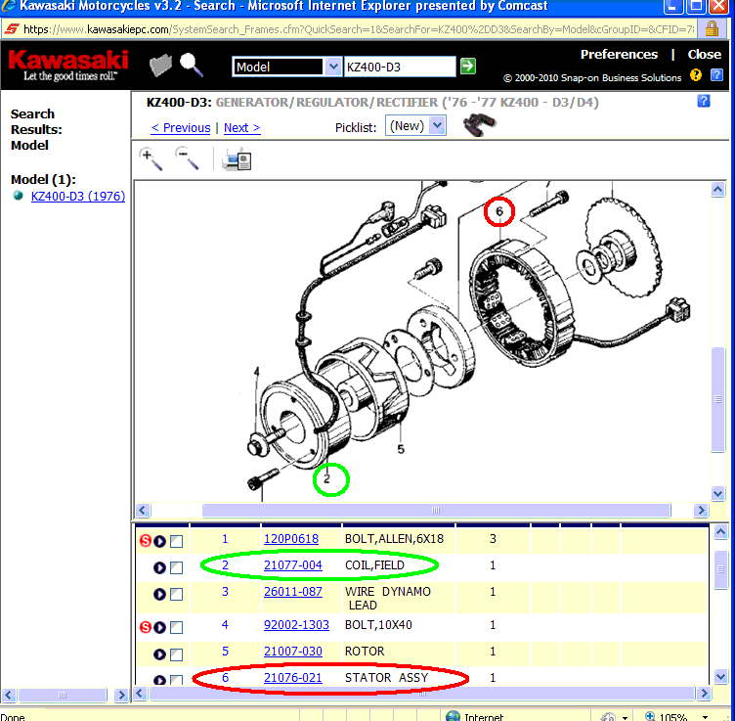735x721 pixels.
Task: Check the box for COIL,FIELD
Action: pyautogui.click(x=176, y=567)
